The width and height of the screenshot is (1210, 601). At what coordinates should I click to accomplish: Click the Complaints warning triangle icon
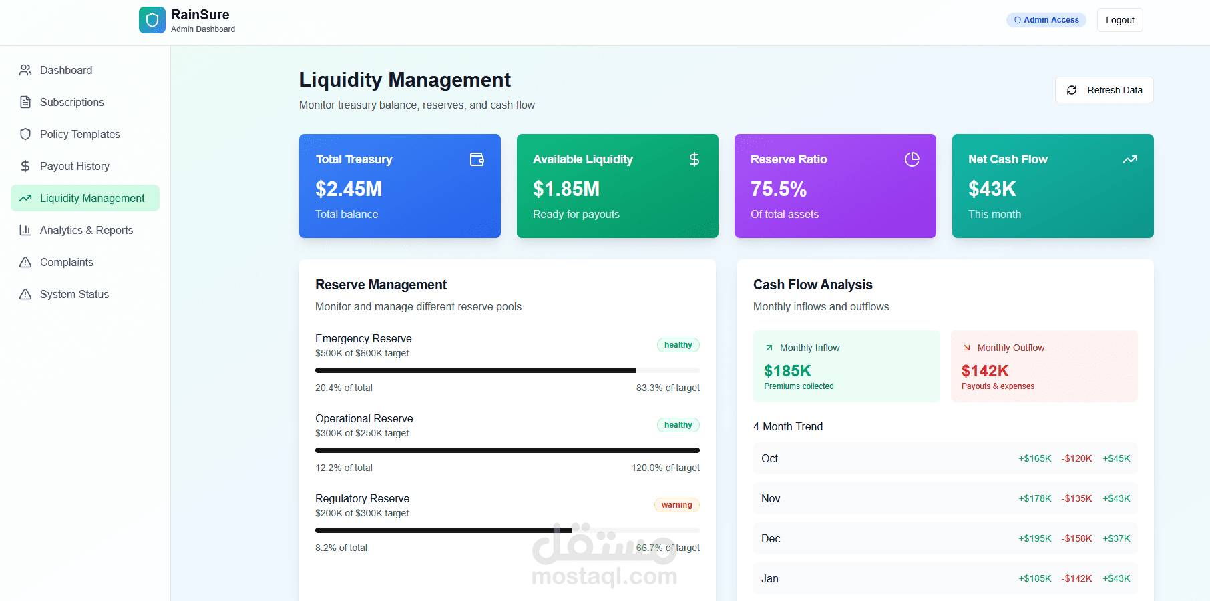point(25,262)
